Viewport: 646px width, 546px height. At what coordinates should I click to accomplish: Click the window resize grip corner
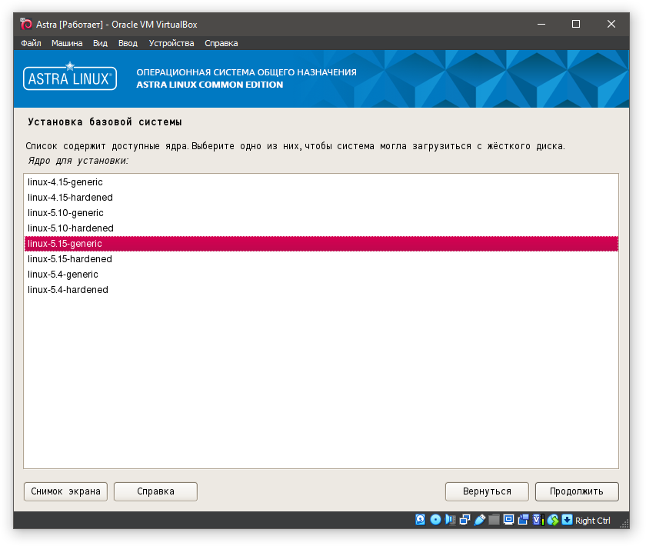[x=624, y=524]
